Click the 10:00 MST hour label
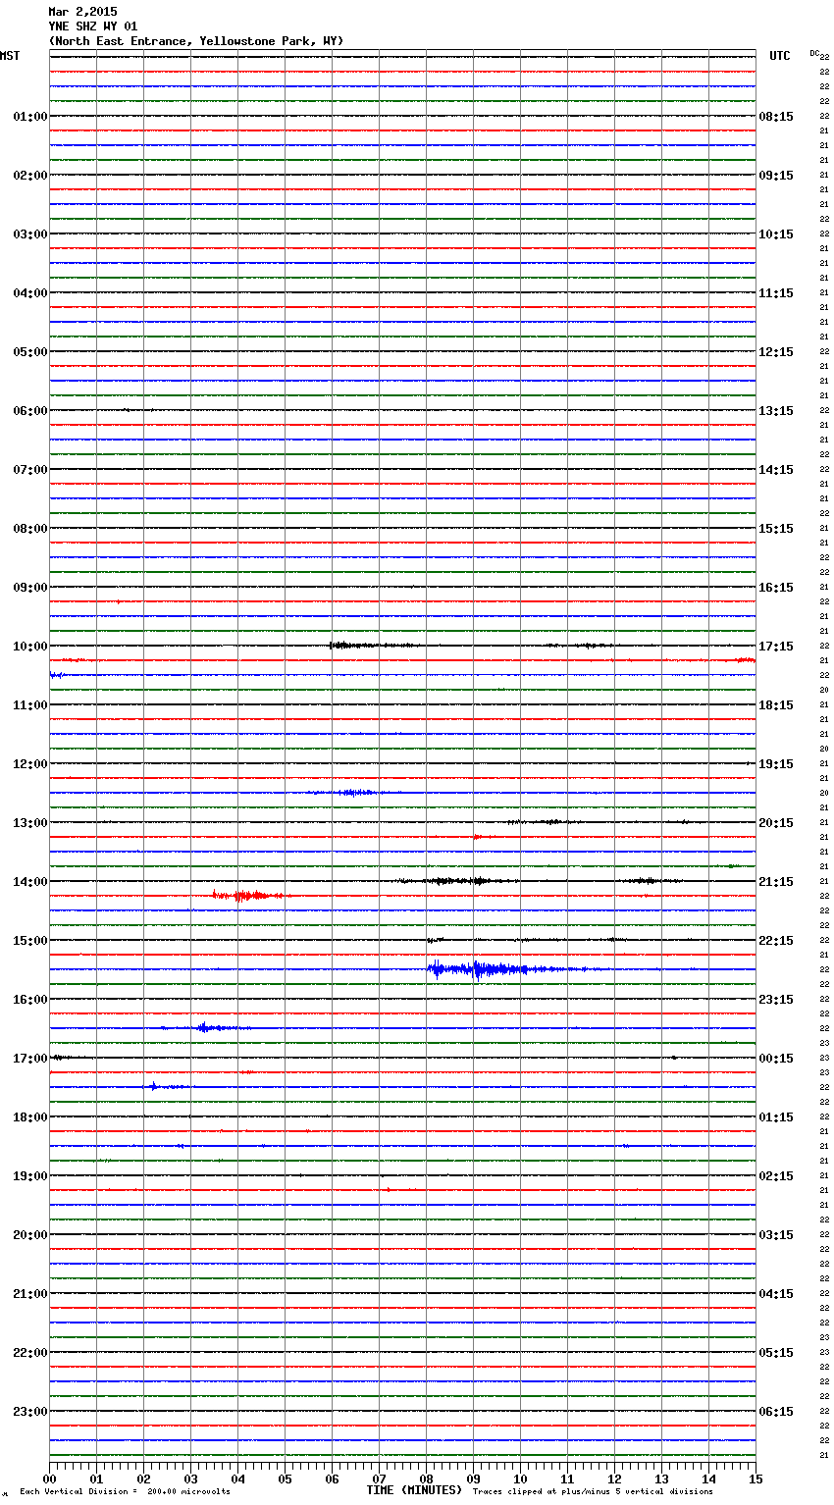 pyautogui.click(x=30, y=647)
